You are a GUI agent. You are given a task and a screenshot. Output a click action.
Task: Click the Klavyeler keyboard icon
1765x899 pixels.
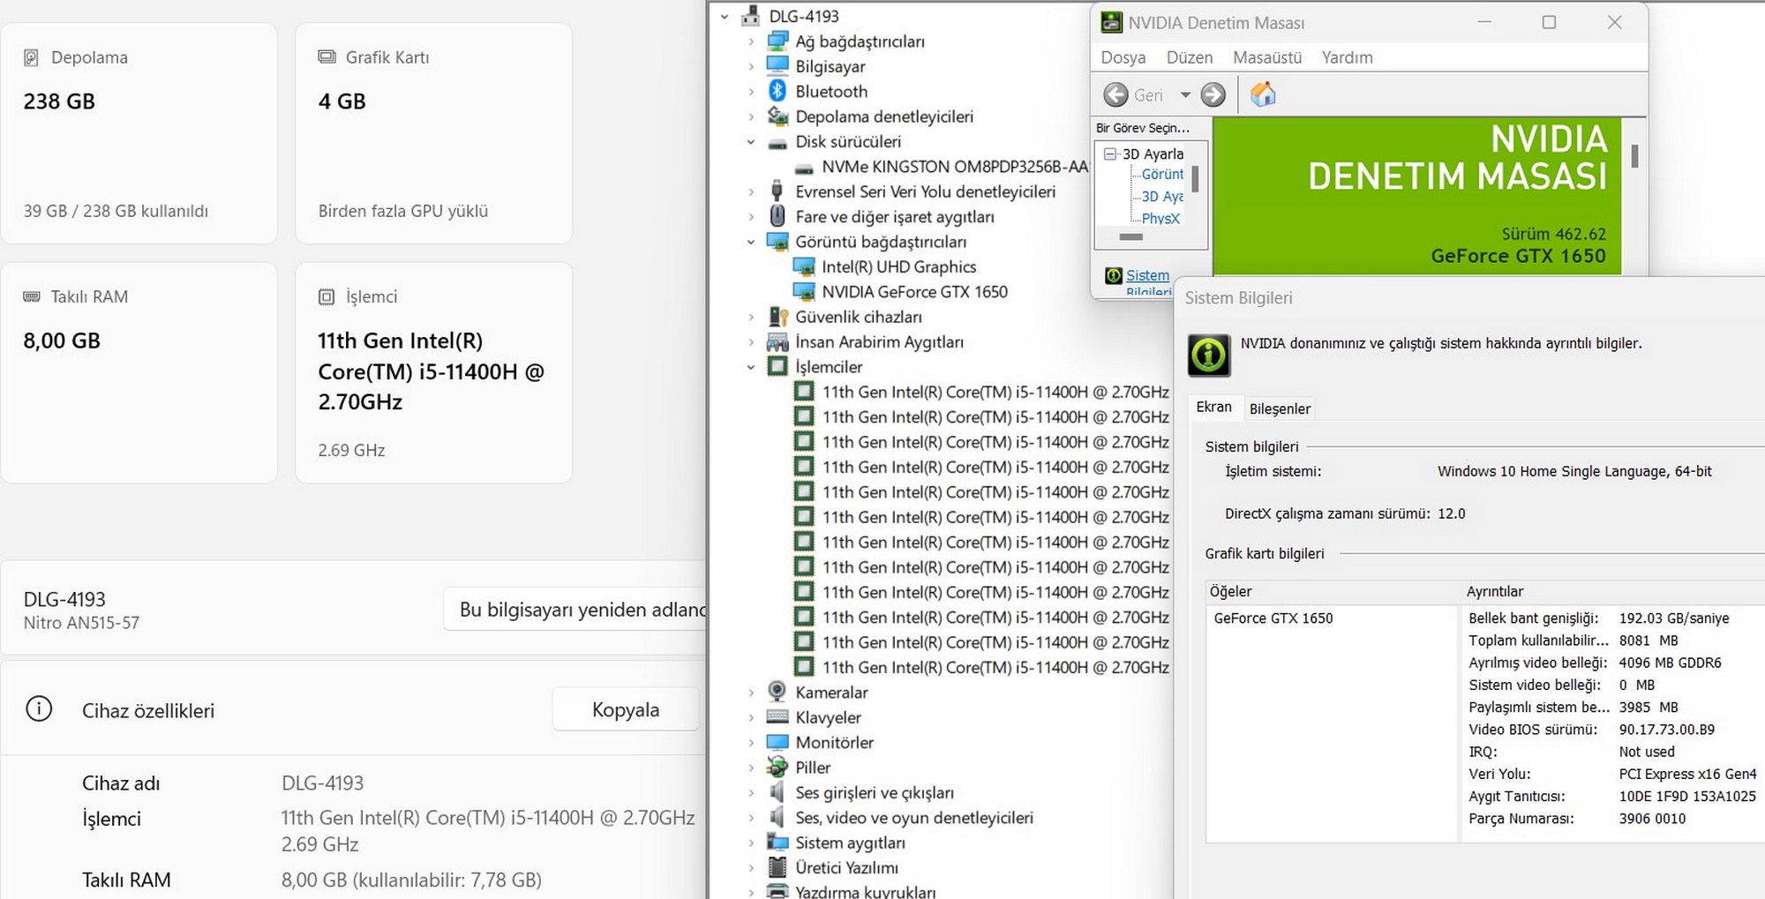pyautogui.click(x=777, y=717)
